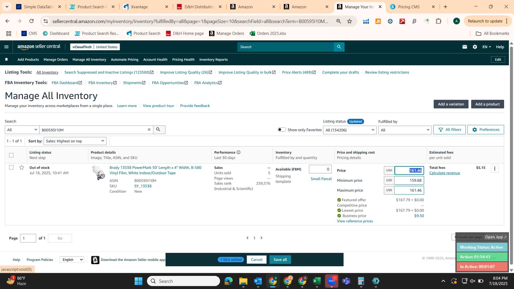Open the Seller Central settings gear

click(x=475, y=47)
